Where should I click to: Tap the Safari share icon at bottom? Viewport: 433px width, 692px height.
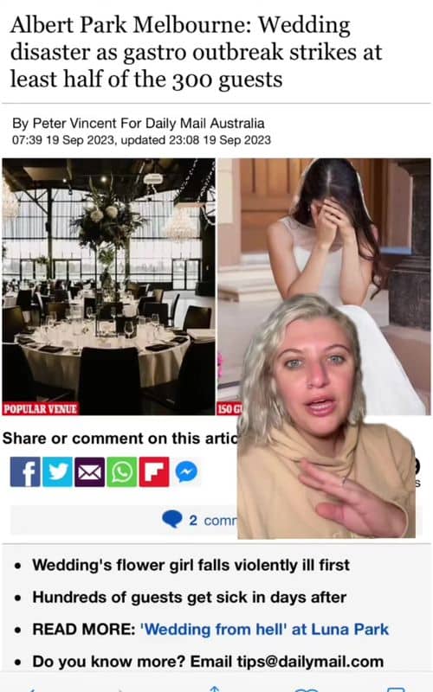pyautogui.click(x=214, y=688)
